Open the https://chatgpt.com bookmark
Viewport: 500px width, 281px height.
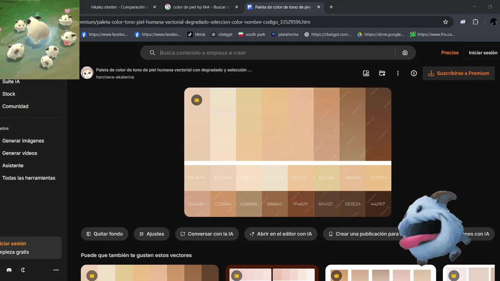pos(327,34)
